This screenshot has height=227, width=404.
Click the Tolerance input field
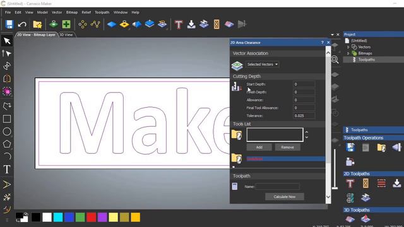tap(304, 116)
